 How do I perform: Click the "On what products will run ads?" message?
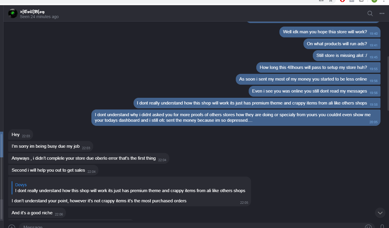point(337,44)
